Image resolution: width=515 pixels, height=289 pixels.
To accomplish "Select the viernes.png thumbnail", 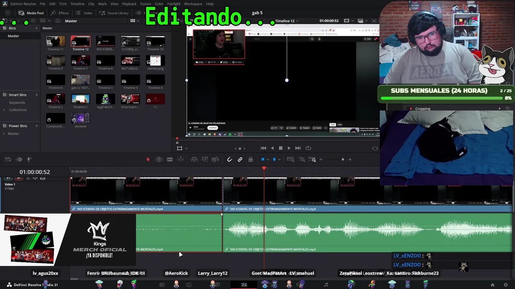I will 155,61.
